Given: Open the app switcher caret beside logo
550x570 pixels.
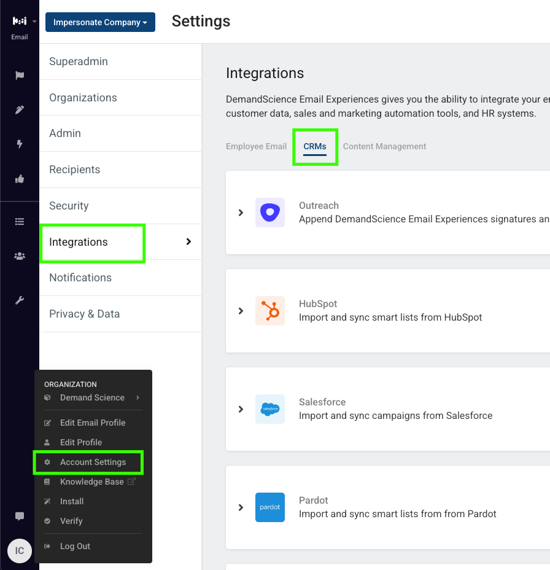Looking at the screenshot, I should point(34,21).
